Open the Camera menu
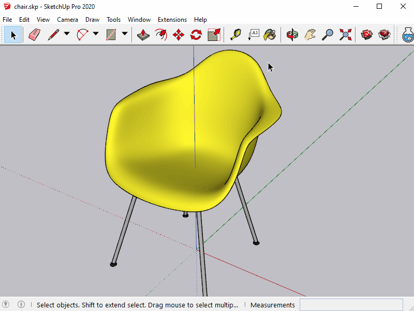414x311 pixels. 67,20
